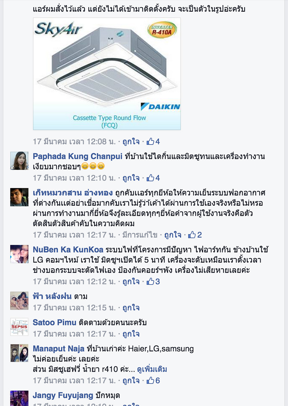Open Satoo Pimu's Sepsis avatar
This screenshot has width=288, height=406.
click(x=19, y=327)
